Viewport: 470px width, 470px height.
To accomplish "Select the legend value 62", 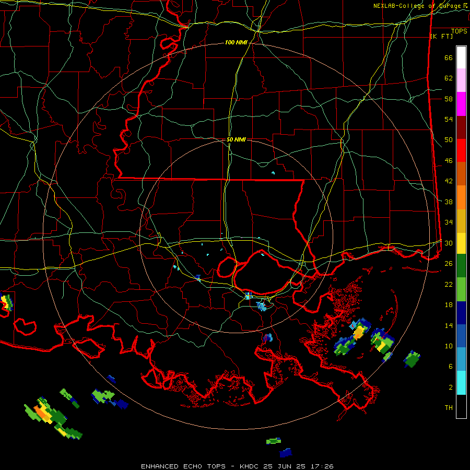I will (x=449, y=78).
